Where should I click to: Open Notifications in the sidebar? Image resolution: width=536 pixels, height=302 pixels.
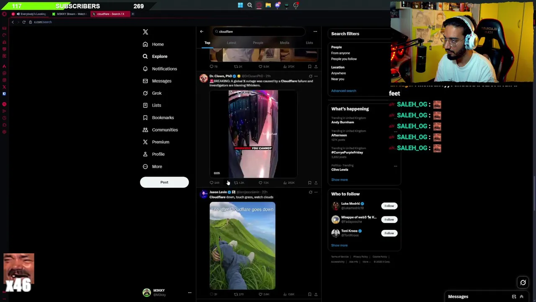click(160, 69)
